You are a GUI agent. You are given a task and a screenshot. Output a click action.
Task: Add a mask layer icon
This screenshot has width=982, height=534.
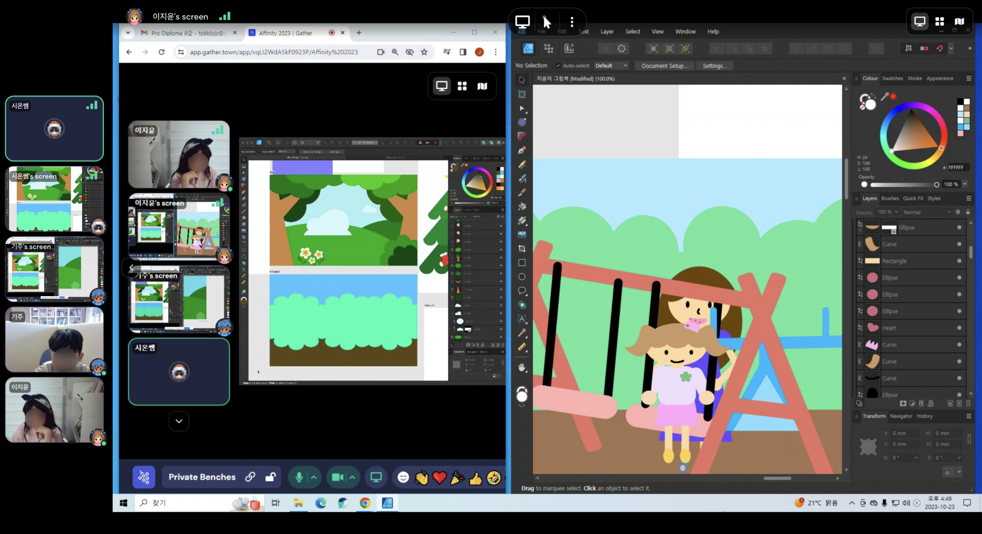(903, 404)
